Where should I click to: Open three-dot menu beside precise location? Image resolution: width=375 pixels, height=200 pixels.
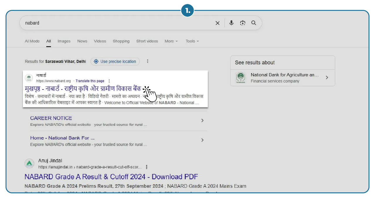point(148,61)
